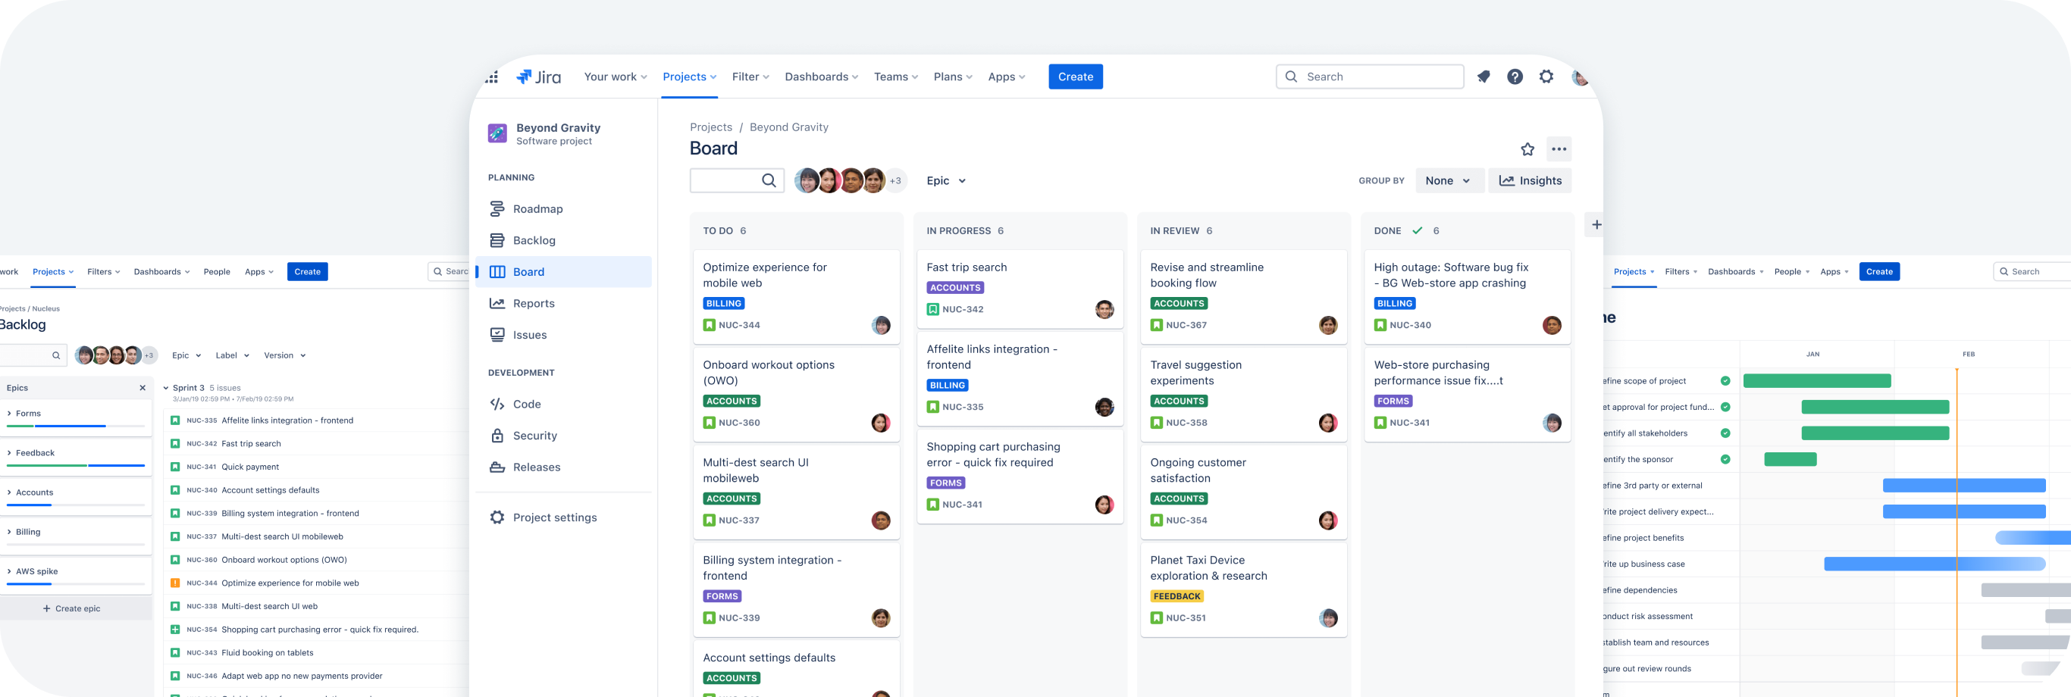Focus the board search input box
2071x697 pixels.
pos(736,180)
